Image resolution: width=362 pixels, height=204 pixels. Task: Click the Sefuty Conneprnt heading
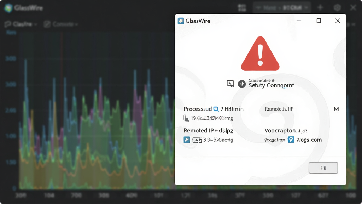[x=271, y=85]
